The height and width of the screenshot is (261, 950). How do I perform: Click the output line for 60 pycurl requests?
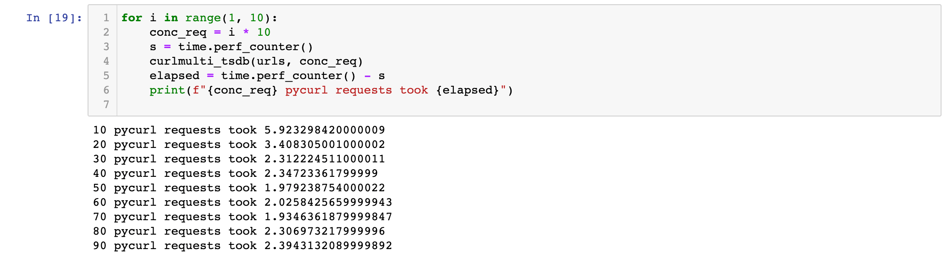click(242, 202)
